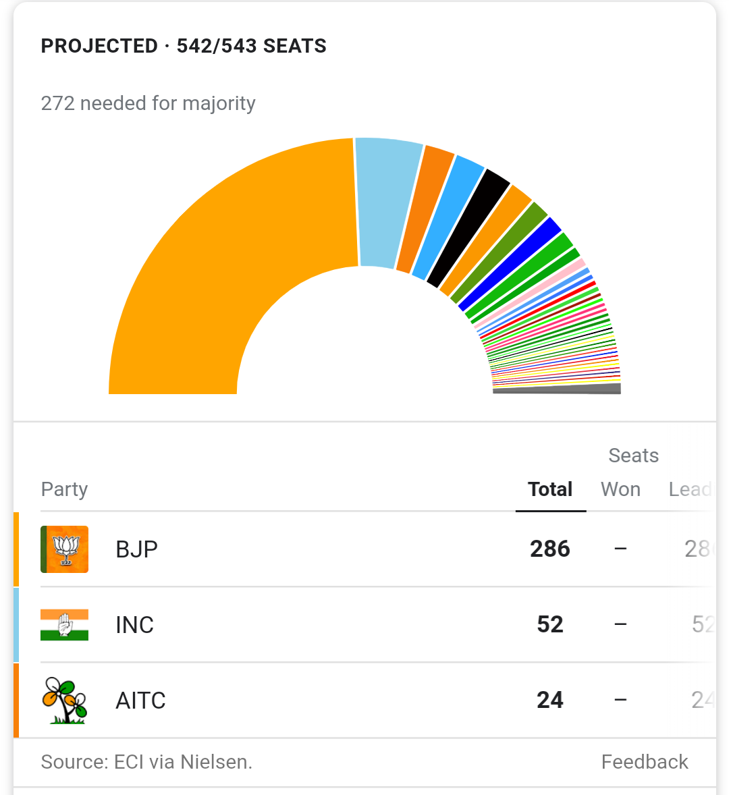Click the Party column header
The image size is (729, 795).
[65, 489]
